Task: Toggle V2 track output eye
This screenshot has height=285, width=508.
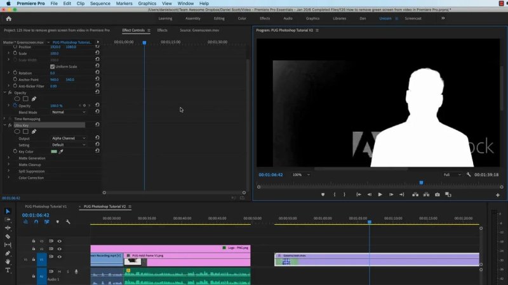Action: point(59,249)
